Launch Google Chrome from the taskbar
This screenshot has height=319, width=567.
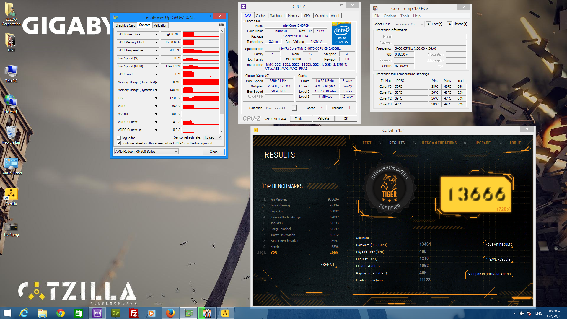coord(61,313)
